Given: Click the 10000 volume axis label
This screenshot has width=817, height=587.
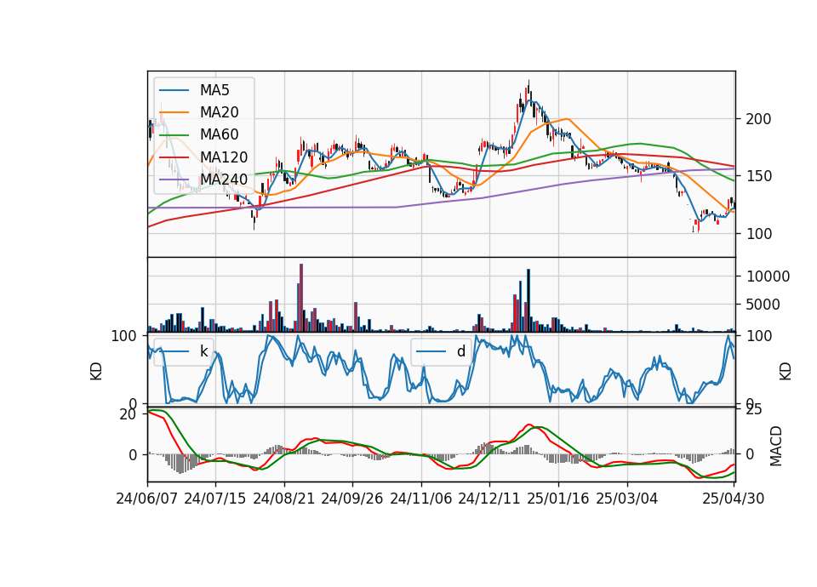Looking at the screenshot, I should (x=768, y=276).
